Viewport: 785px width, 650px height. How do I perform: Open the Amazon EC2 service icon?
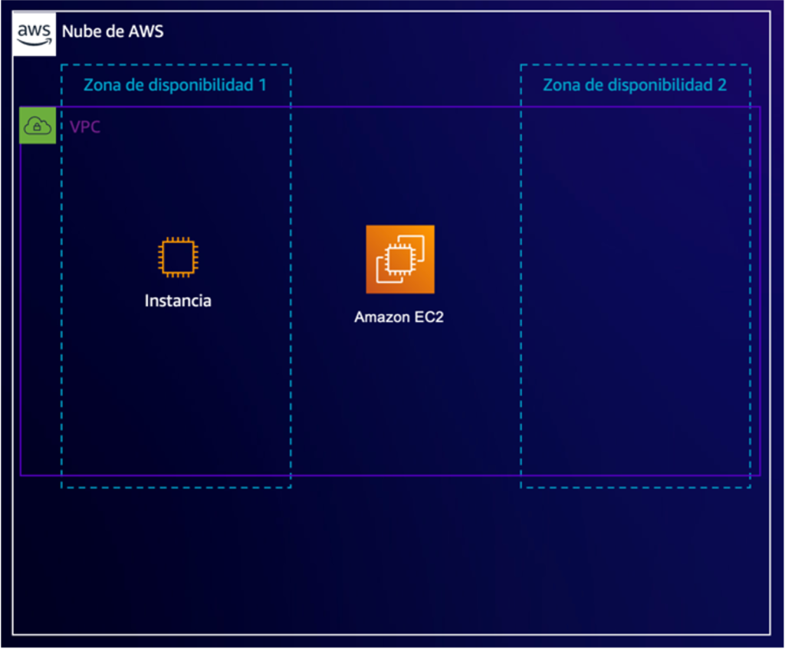(x=400, y=259)
